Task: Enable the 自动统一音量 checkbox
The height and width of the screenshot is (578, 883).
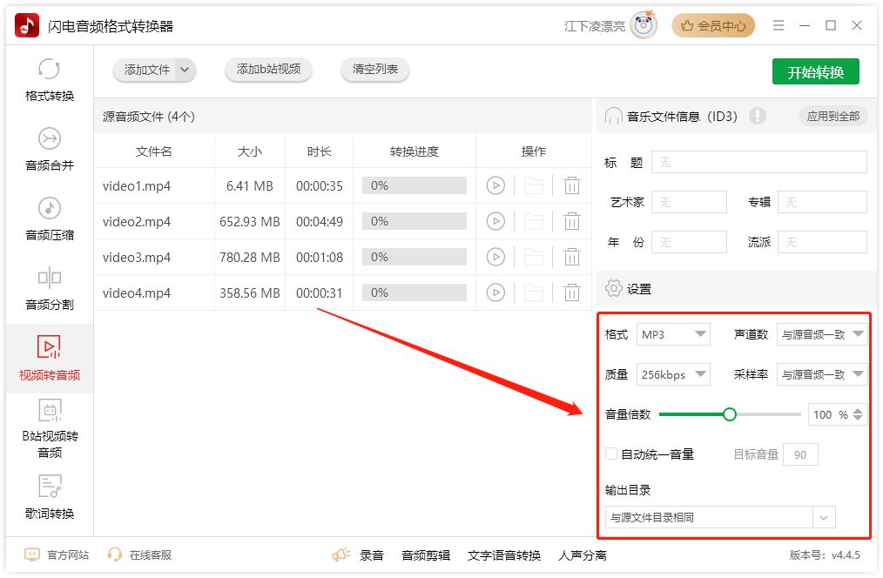Action: pyautogui.click(x=611, y=454)
